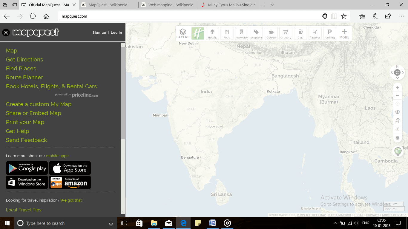Click the Download on the App Store badge
The width and height of the screenshot is (408, 229).
click(70, 168)
